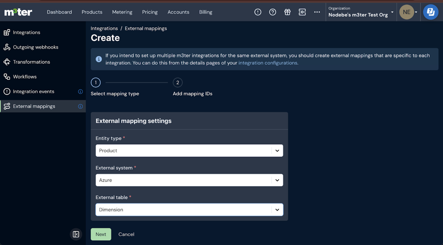Open the External system dropdown
Image resolution: width=443 pixels, height=245 pixels.
(189, 180)
